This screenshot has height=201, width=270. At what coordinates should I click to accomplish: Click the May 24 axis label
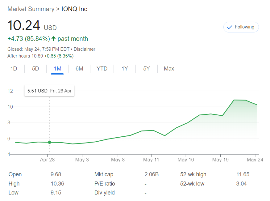(x=255, y=160)
